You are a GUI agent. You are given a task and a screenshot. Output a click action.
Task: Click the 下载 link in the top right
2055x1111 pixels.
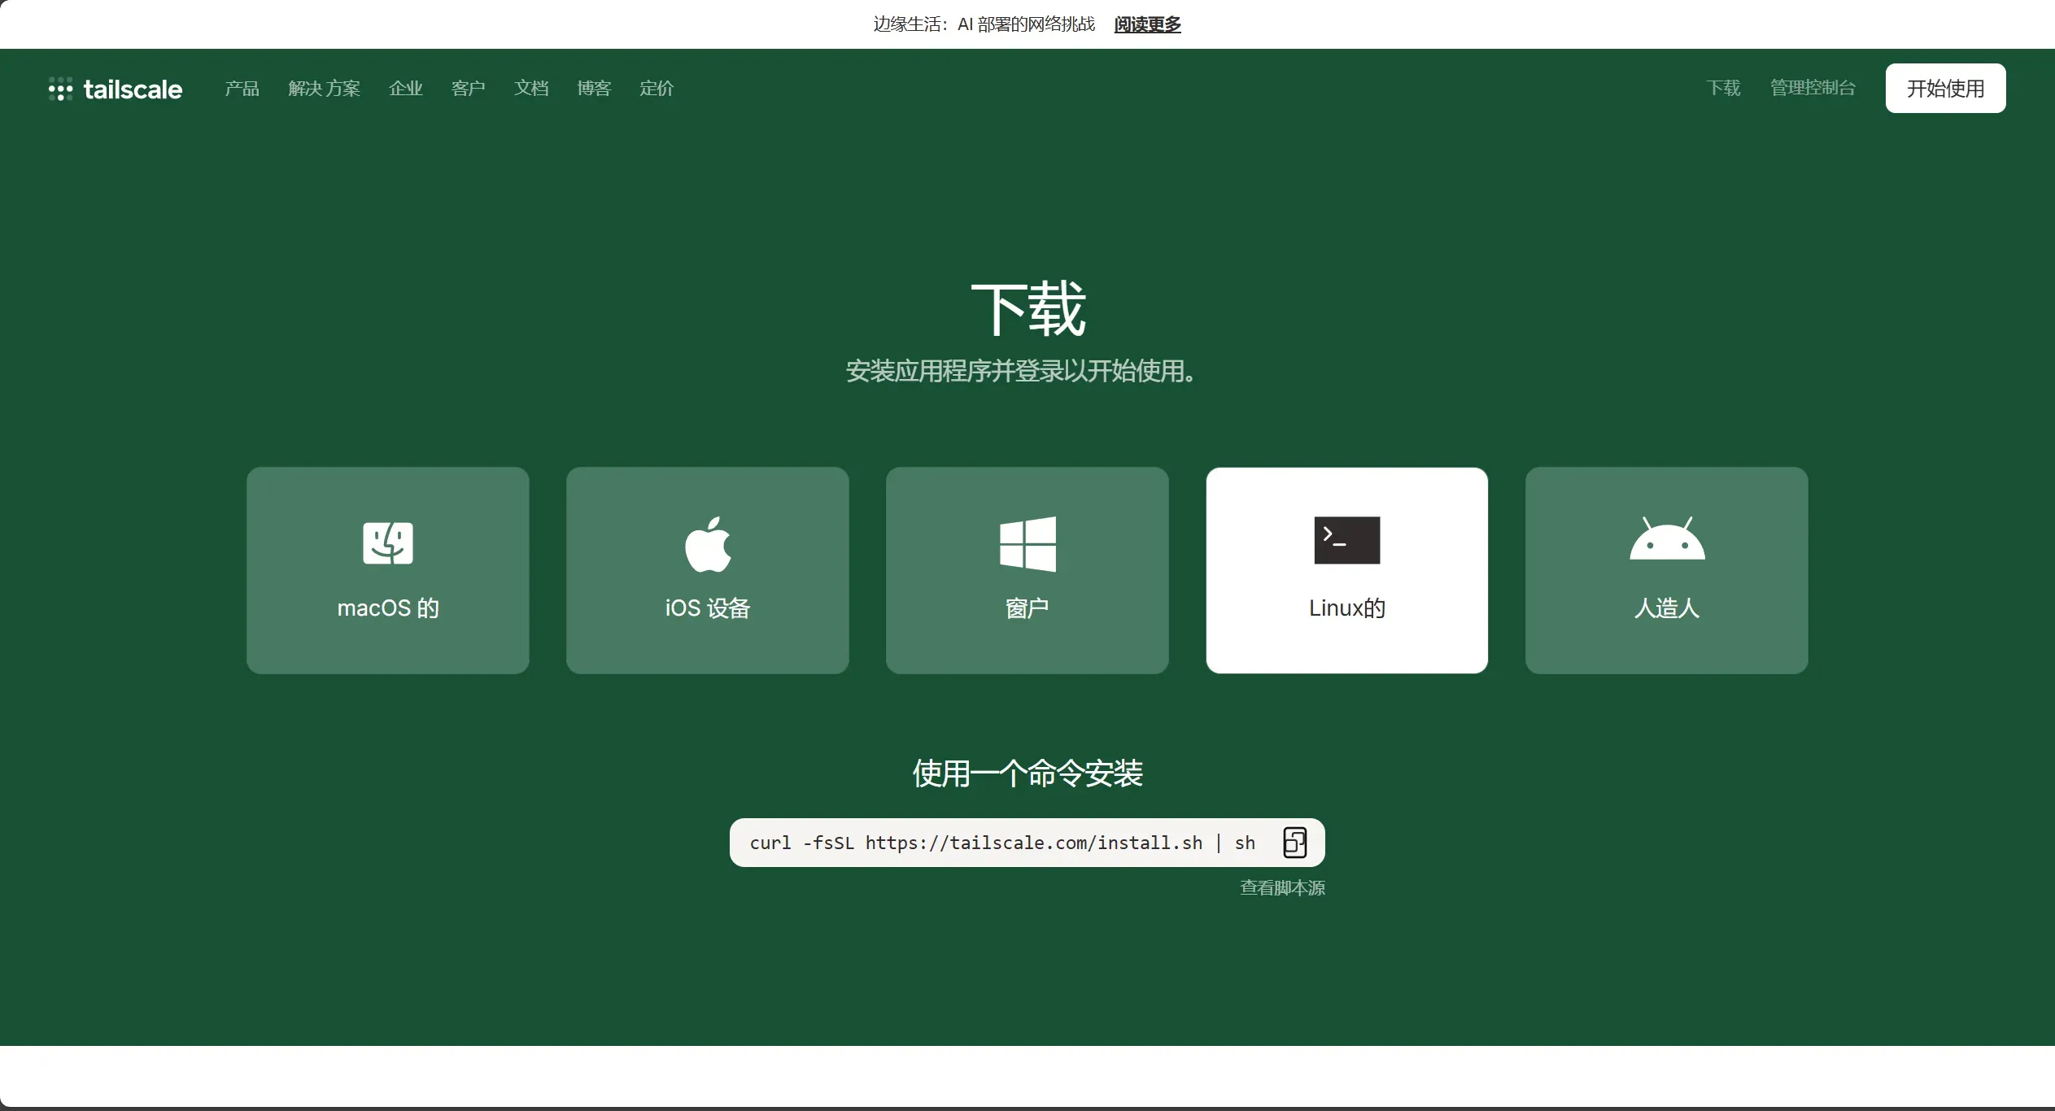(x=1723, y=88)
